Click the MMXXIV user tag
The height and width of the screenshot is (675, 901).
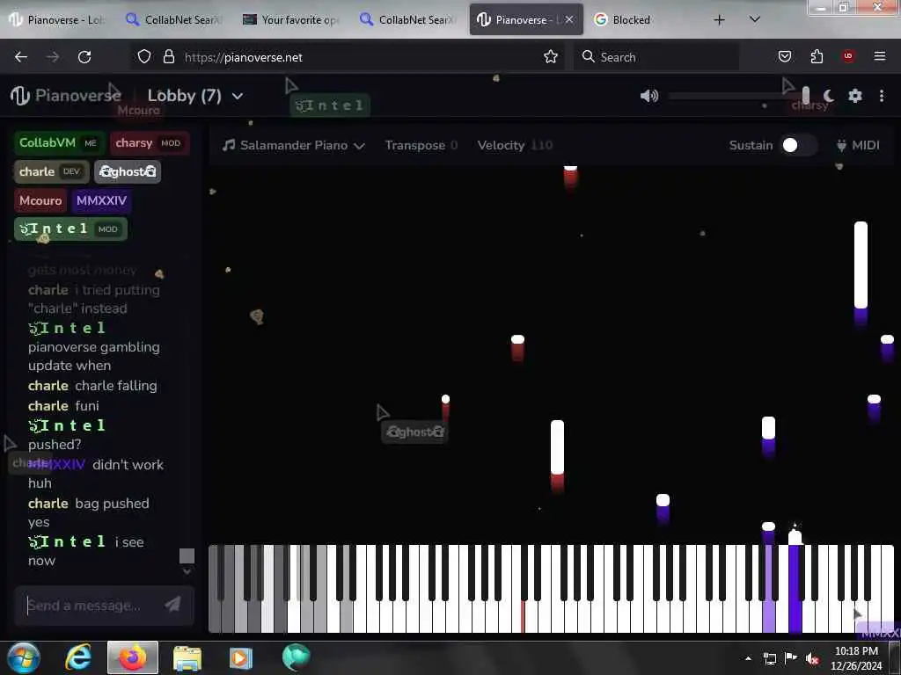pos(101,200)
